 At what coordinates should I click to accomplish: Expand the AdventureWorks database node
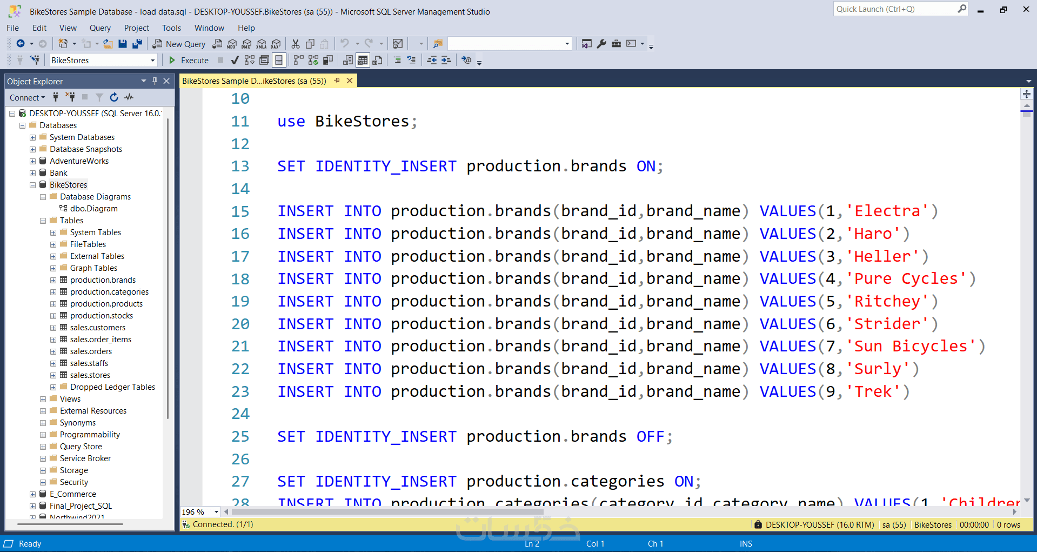(32, 161)
